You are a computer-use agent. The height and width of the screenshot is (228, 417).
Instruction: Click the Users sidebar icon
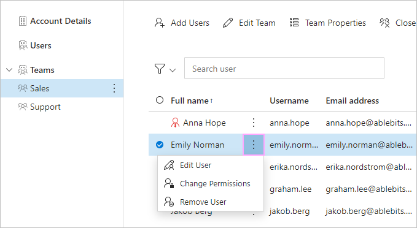23,45
